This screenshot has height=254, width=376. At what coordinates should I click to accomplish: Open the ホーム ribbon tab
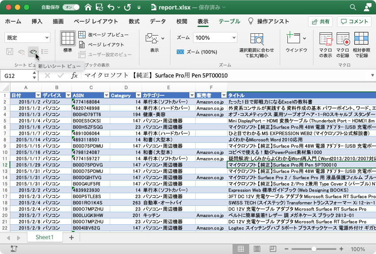(x=13, y=21)
